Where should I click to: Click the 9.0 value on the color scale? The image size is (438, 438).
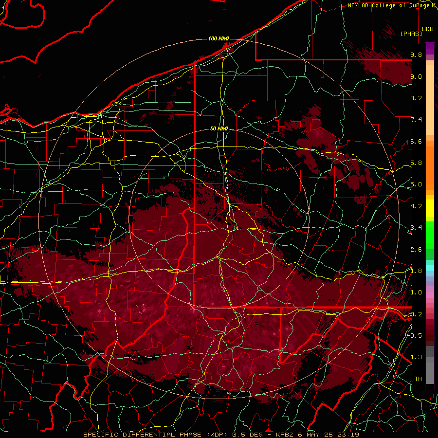[x=416, y=76]
